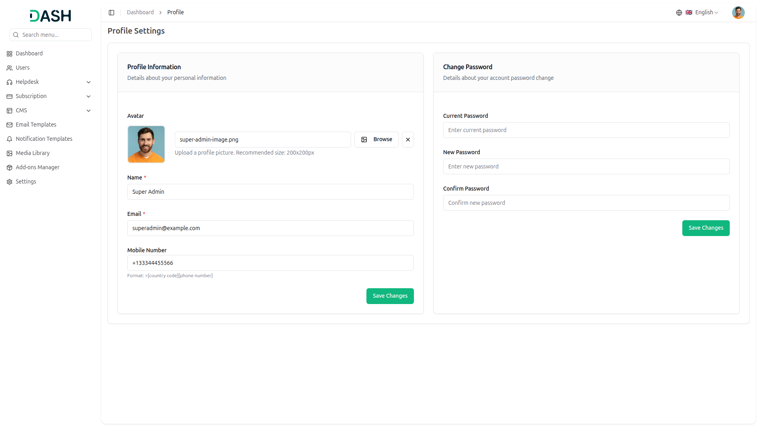Click the Settings gear icon in sidebar
The height and width of the screenshot is (427, 759).
pos(9,182)
